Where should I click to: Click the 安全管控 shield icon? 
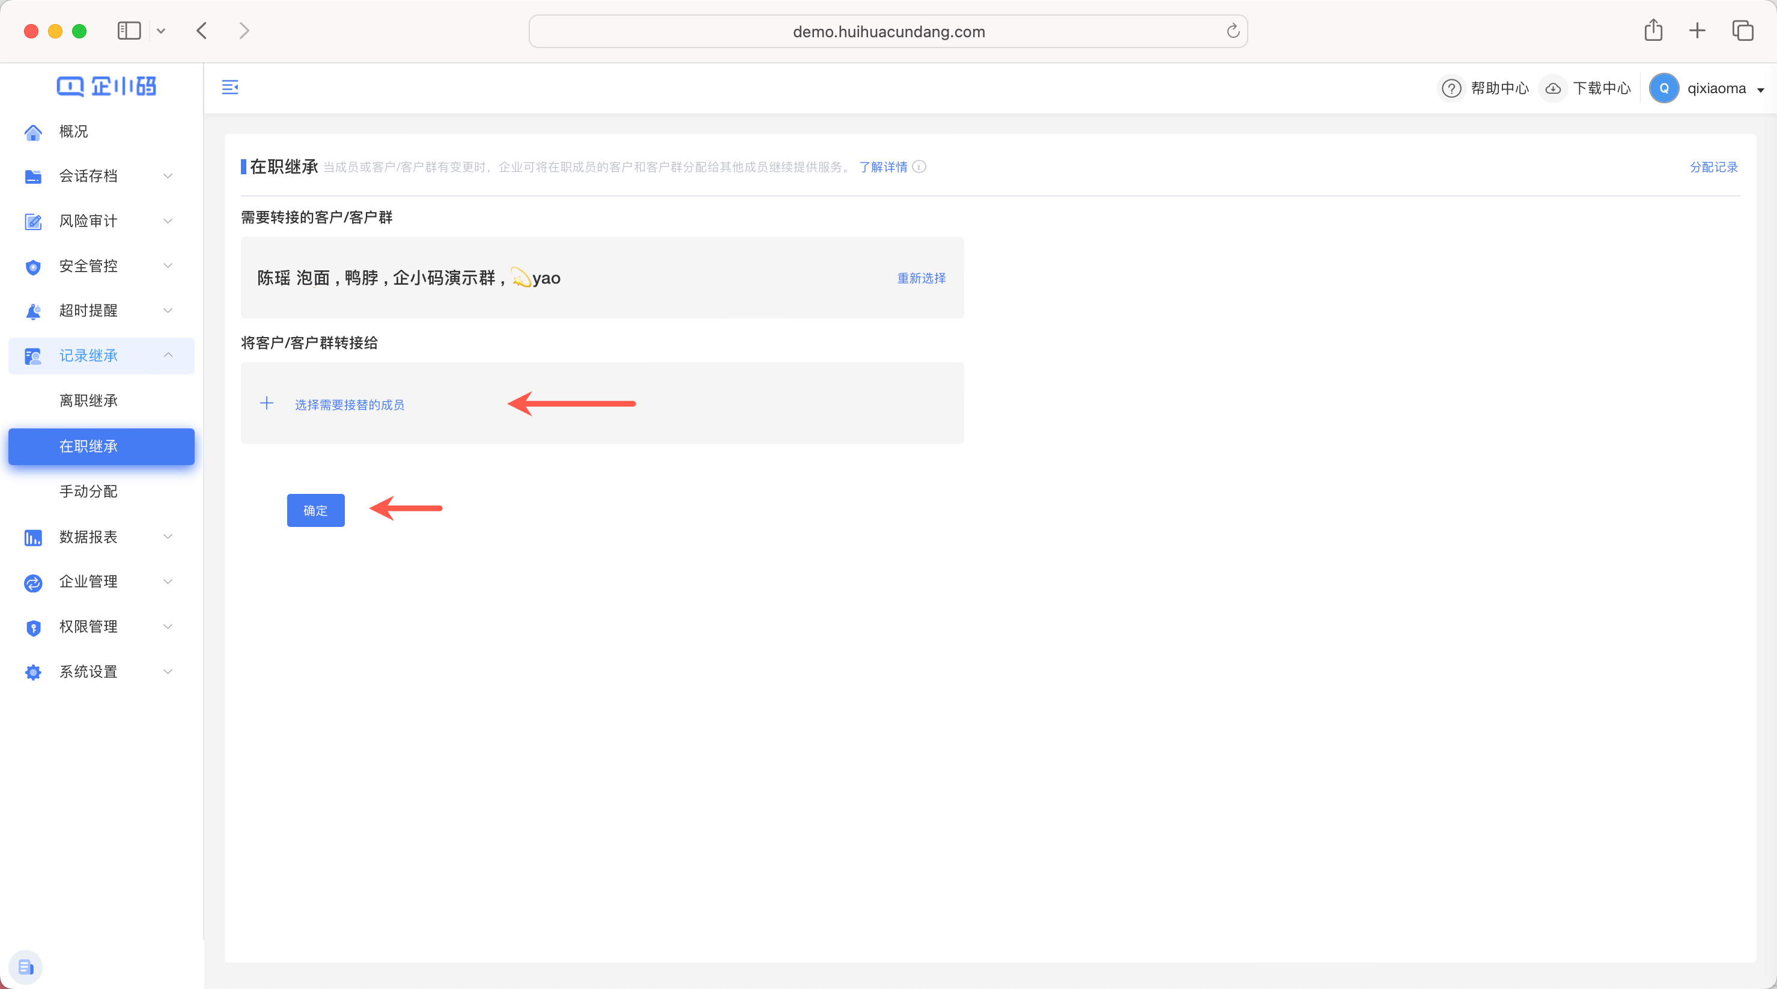coord(33,267)
